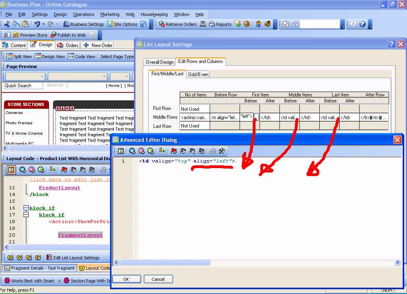Screen dimensions: 407x294
Task: Toggle Design View mode
Action: 50,57
